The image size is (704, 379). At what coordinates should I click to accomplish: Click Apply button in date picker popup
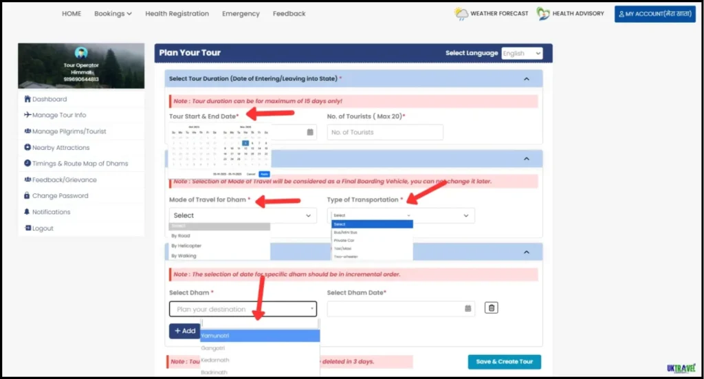pyautogui.click(x=264, y=174)
